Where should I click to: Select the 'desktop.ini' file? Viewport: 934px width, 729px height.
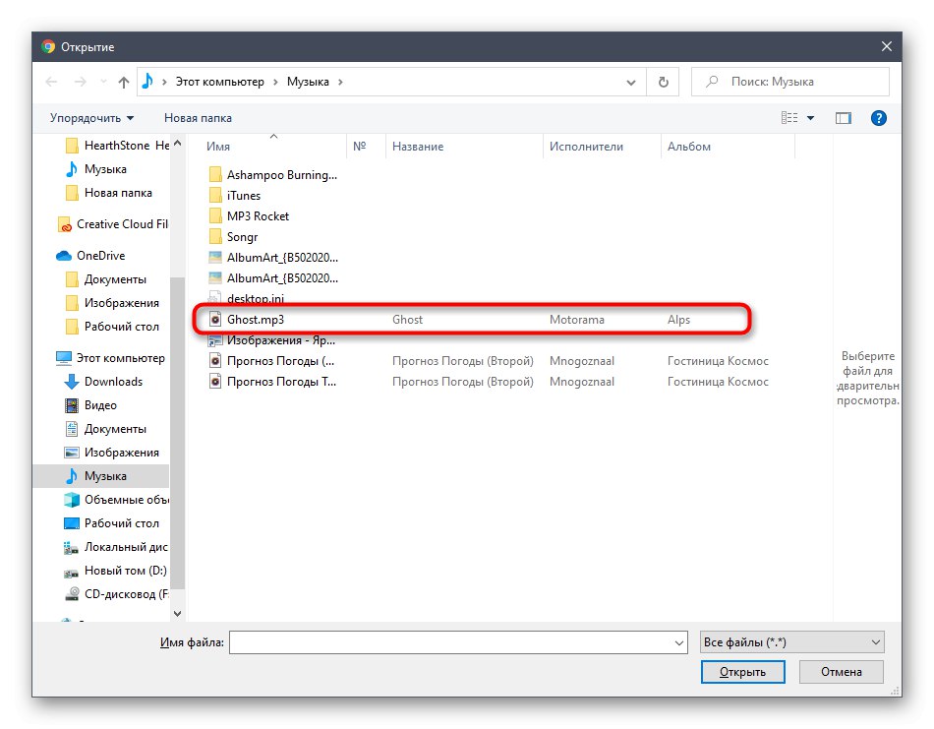246,298
